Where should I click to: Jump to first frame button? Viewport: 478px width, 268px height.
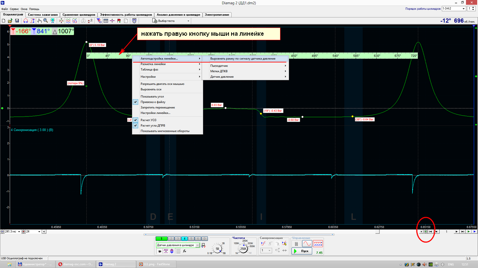tap(430, 232)
